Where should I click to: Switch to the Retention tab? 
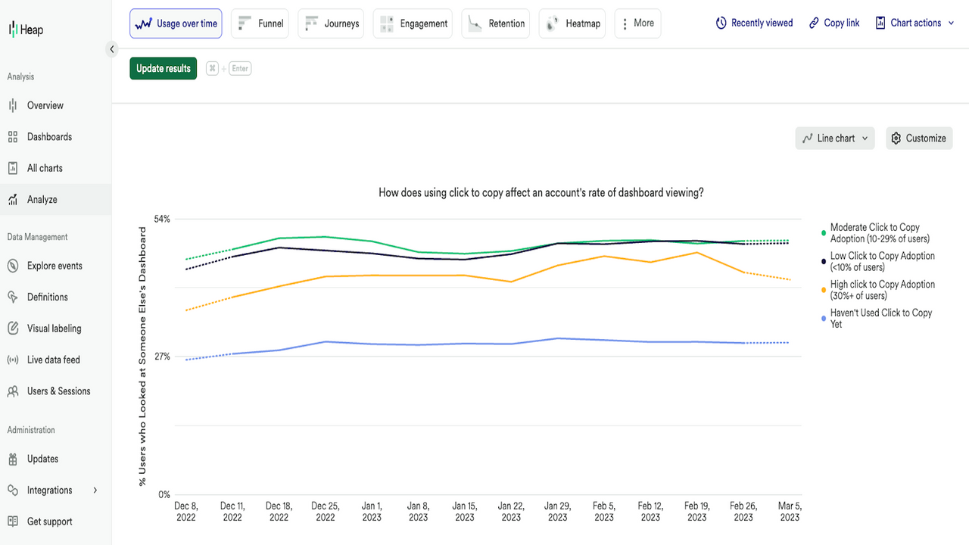(496, 23)
